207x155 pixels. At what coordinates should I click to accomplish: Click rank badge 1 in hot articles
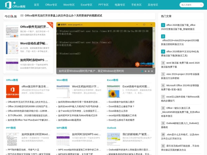[163, 25]
